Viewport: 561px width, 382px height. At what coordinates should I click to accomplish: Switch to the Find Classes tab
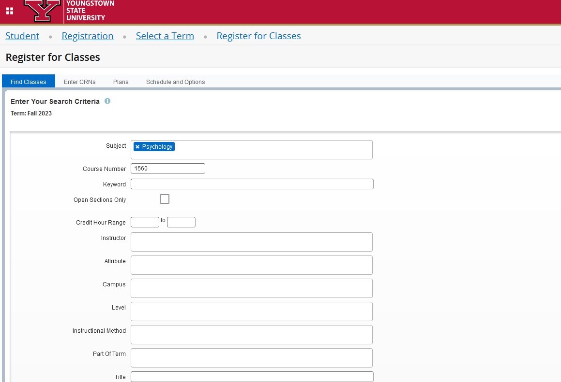pyautogui.click(x=29, y=82)
